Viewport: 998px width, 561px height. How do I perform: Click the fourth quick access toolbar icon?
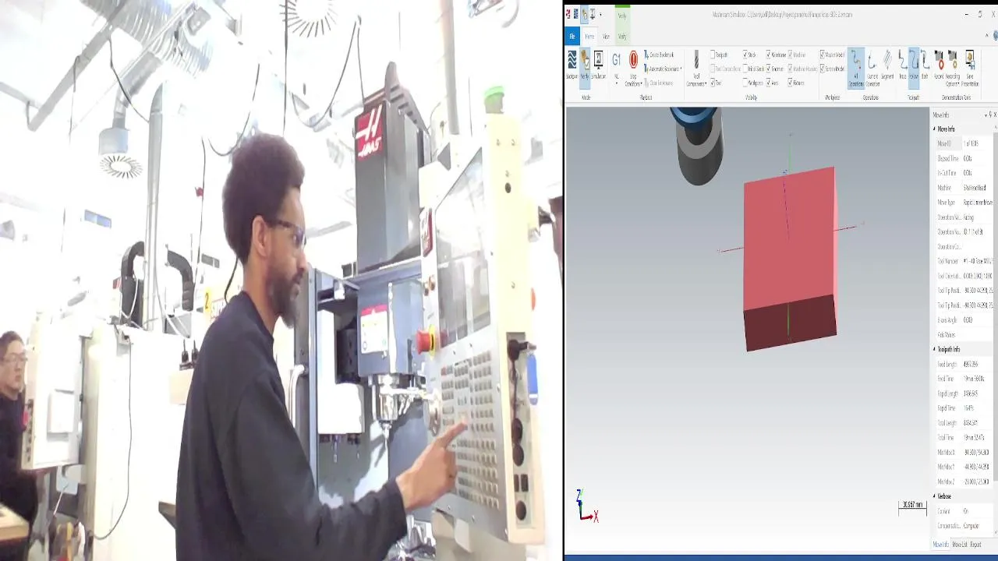[x=593, y=14]
